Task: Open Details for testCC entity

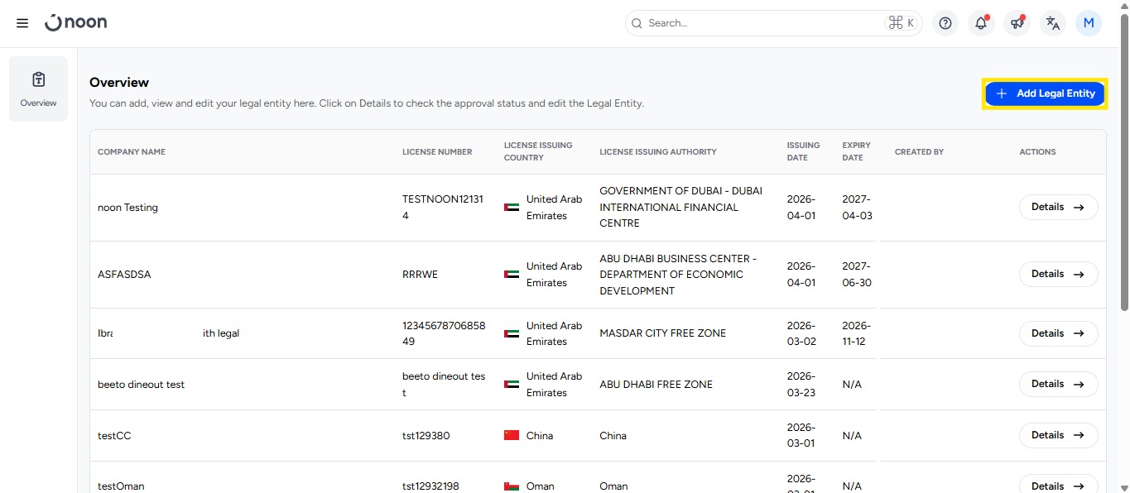Action: (x=1058, y=435)
